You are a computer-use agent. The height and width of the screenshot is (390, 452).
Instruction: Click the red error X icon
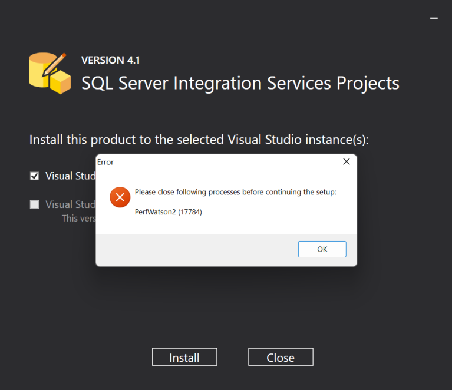[120, 197]
